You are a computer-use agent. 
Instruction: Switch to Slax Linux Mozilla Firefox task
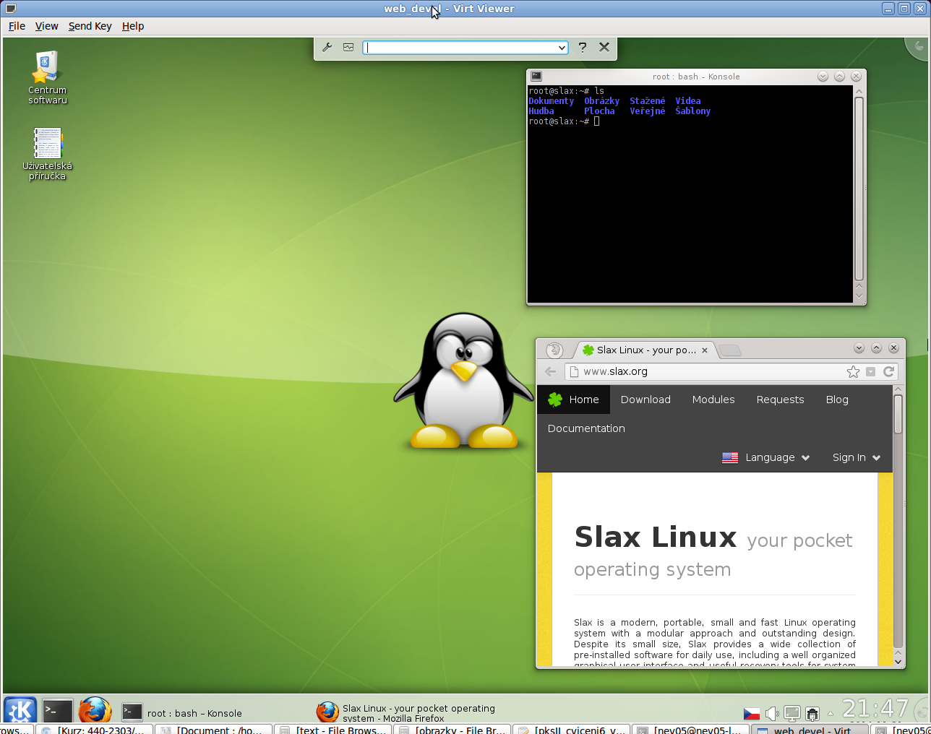click(x=406, y=713)
